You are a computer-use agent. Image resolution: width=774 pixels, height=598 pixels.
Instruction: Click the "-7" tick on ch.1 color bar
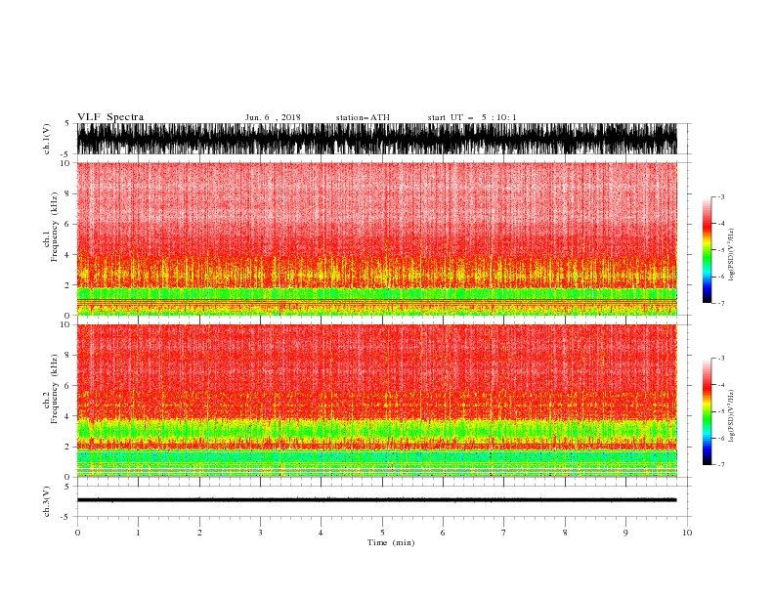coord(721,303)
